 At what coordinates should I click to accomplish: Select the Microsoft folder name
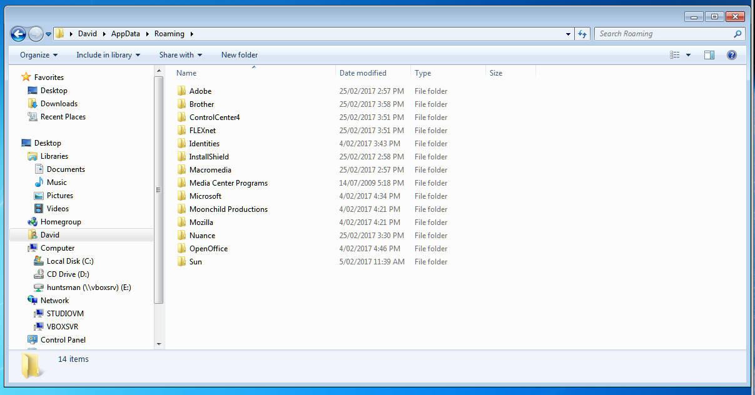(205, 196)
